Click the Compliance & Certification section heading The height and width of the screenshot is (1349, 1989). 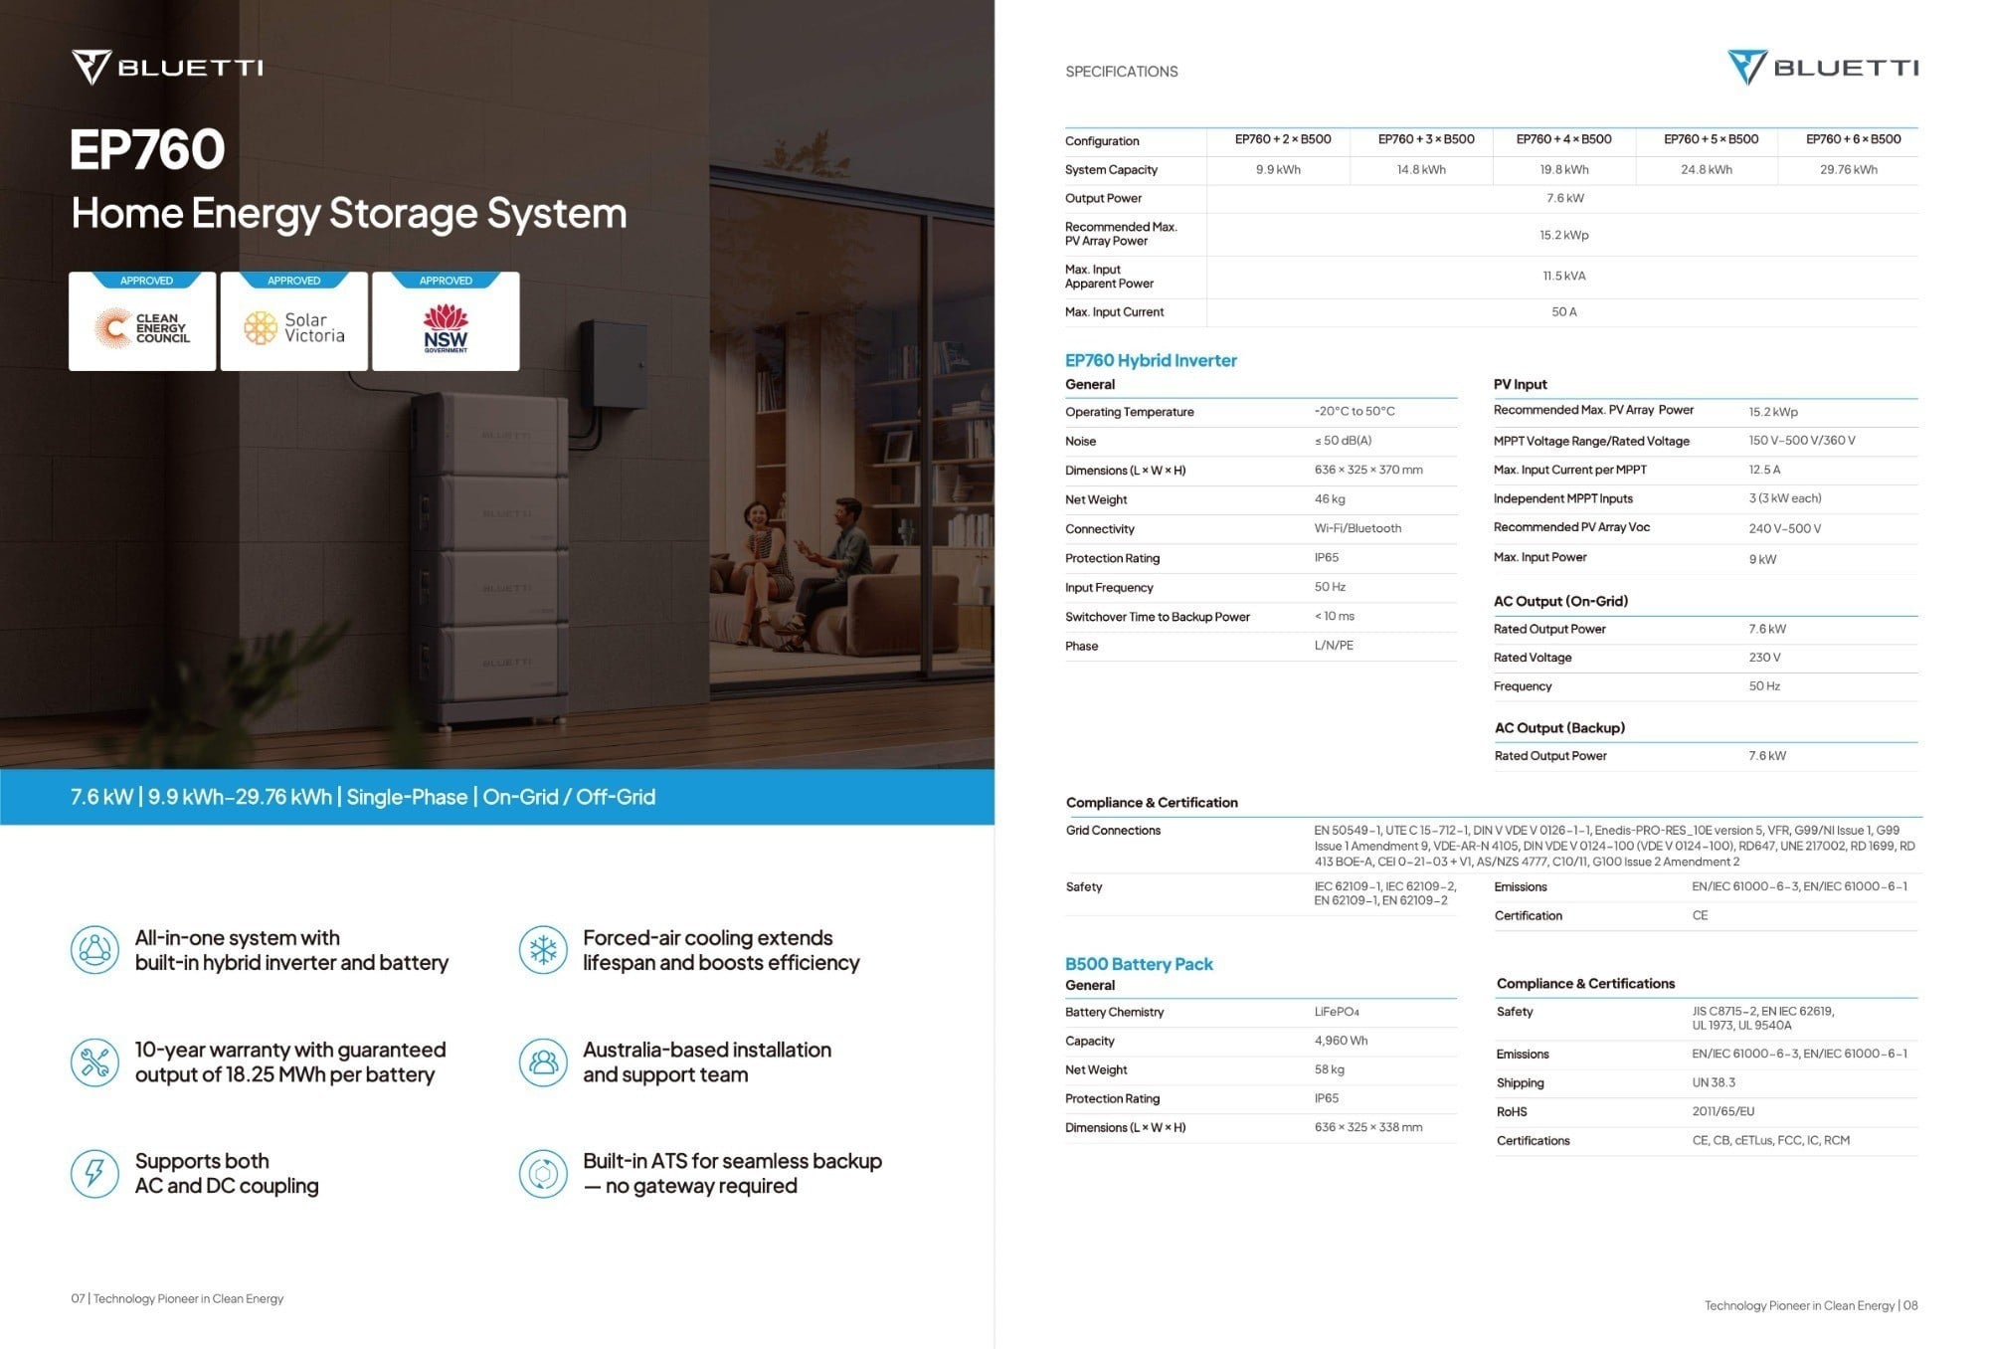[1152, 802]
